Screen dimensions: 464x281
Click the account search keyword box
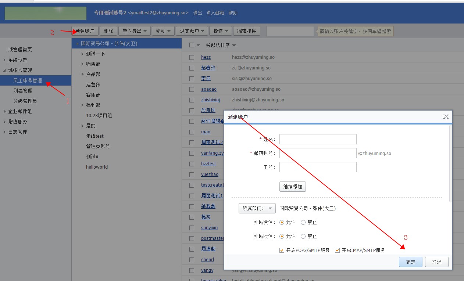[x=290, y=31]
